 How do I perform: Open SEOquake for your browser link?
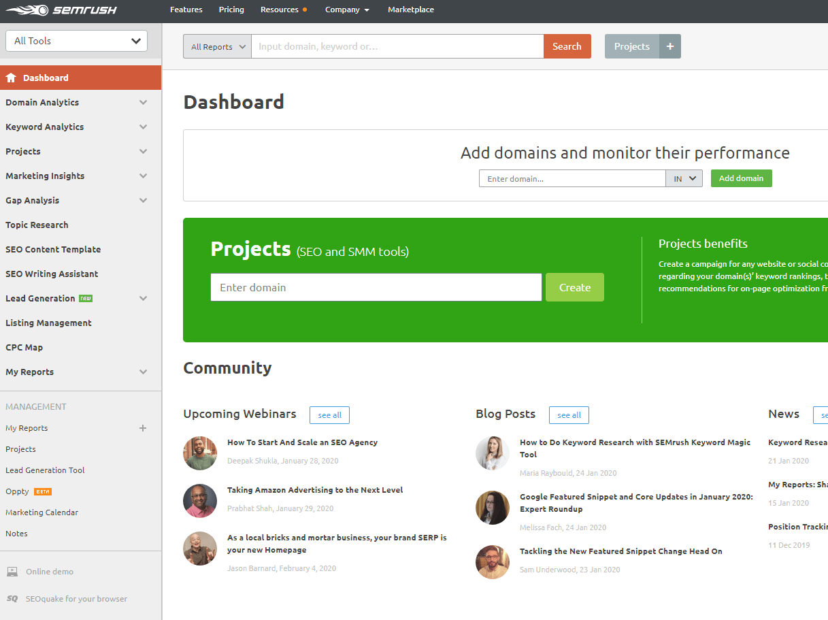pyautogui.click(x=76, y=599)
